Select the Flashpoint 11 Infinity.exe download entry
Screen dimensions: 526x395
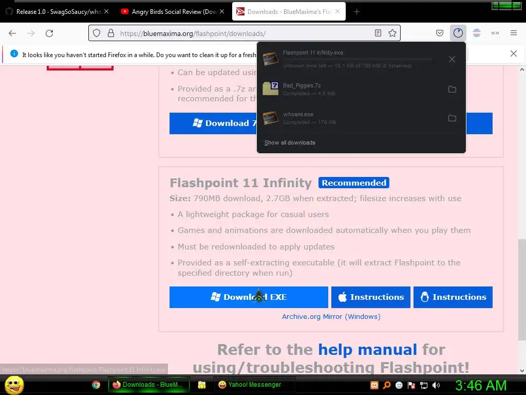(x=351, y=60)
